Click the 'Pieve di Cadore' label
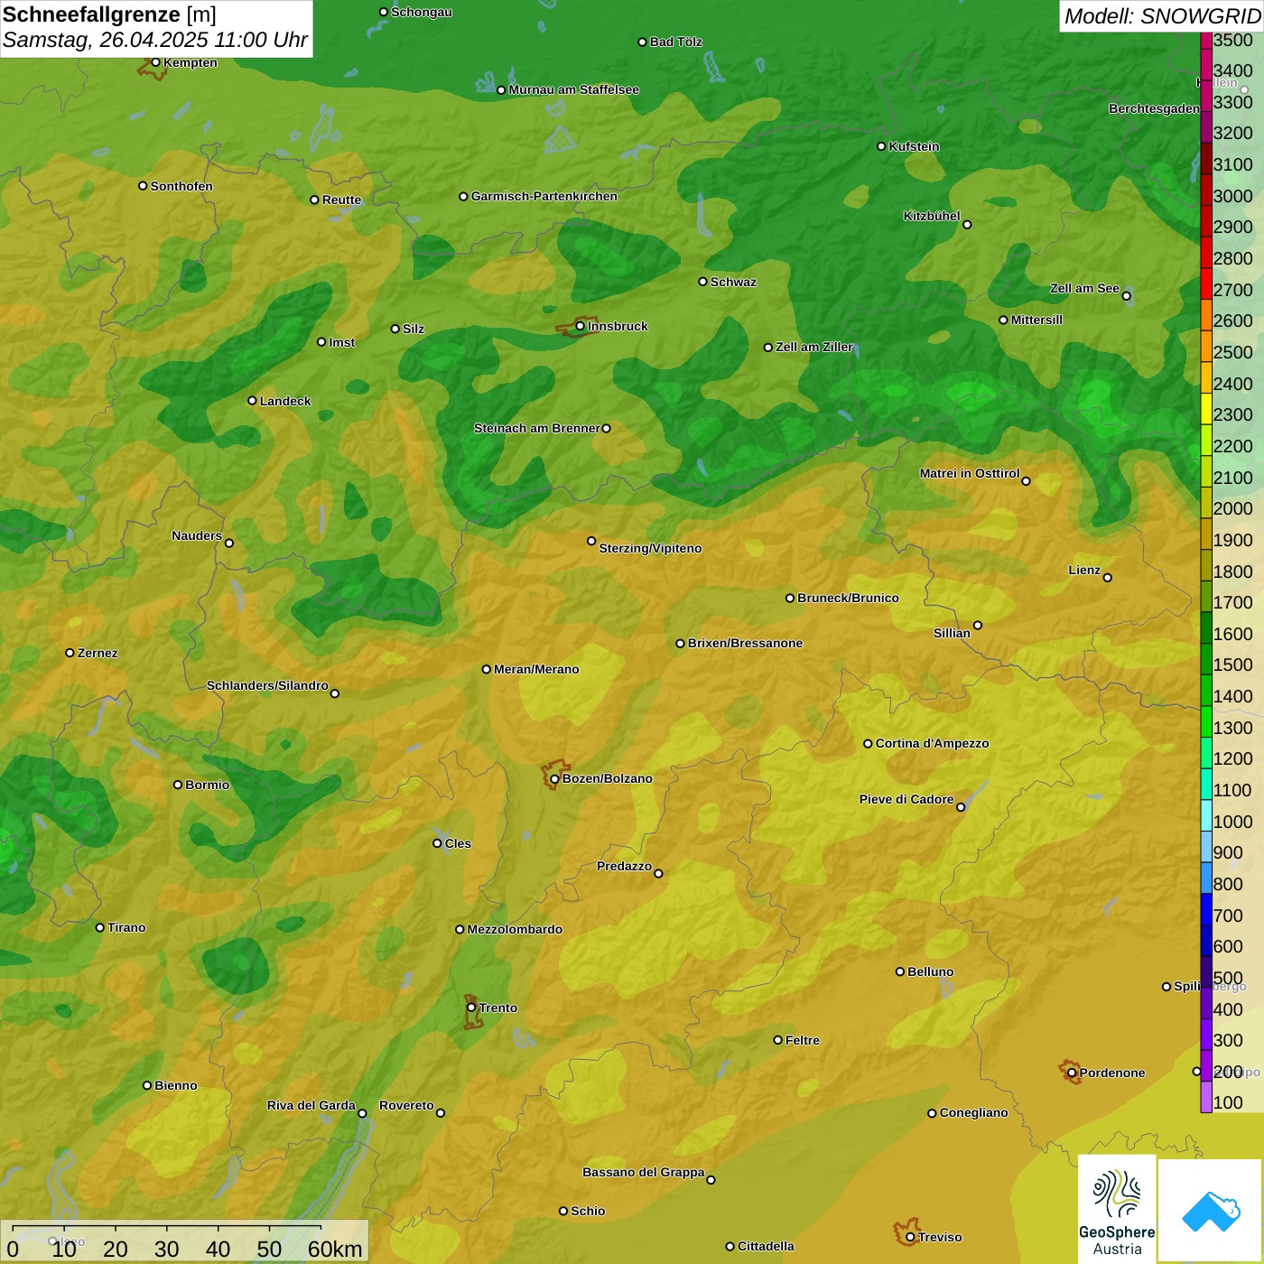Screen dimensions: 1264x1264 [906, 799]
